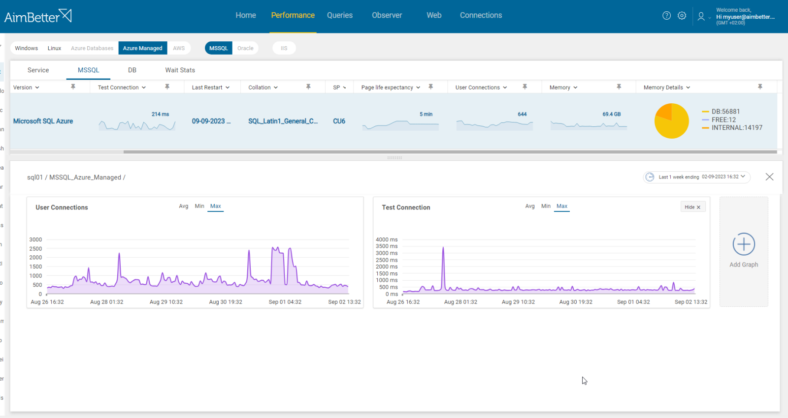Click the INTERNAL:14197 legend entry
Screen dimensions: 788x418
coord(732,127)
